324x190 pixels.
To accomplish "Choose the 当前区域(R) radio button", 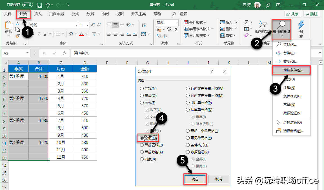I will 142,145.
